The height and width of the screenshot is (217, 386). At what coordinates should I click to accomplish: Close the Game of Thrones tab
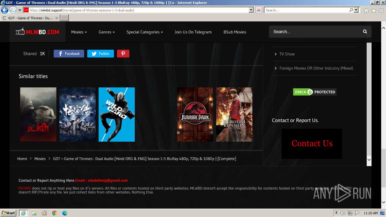coord(56,18)
